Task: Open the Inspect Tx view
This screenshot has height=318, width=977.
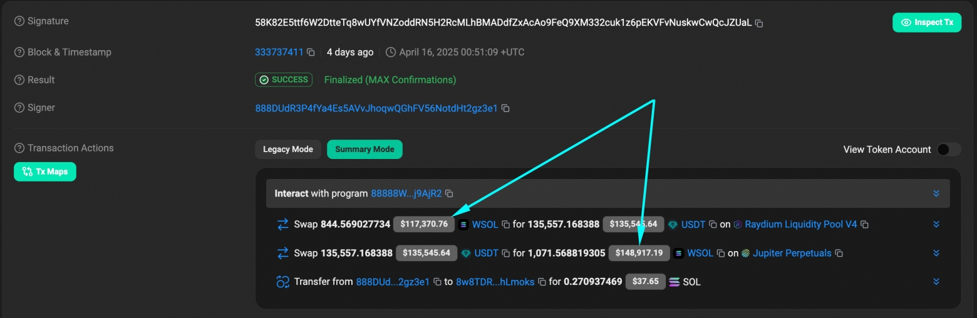Action: (x=926, y=23)
